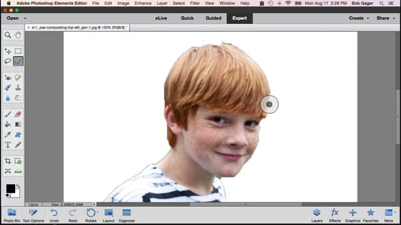Select the Recompose tool
Viewport: 401px width, 225px height.
point(18,161)
